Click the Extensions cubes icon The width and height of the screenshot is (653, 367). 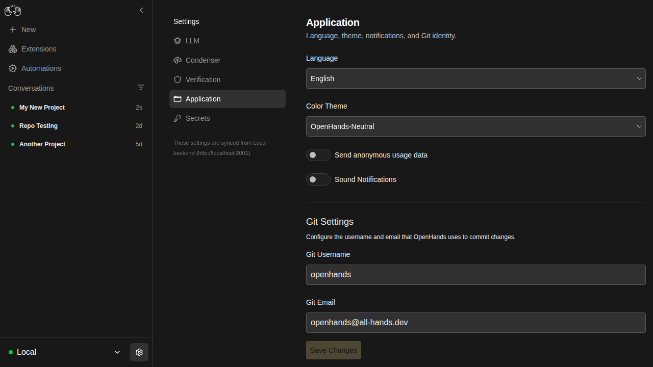tap(13, 49)
